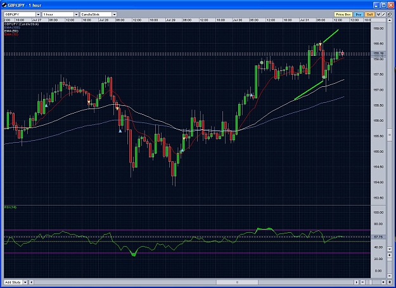Click the magnet-shaped toolbar icon
The width and height of the screenshot is (396, 288).
click(378, 15)
